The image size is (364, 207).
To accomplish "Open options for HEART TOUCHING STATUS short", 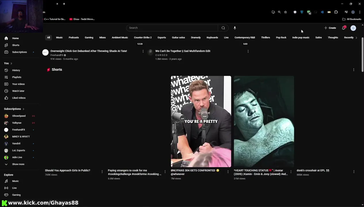I will (291, 172).
